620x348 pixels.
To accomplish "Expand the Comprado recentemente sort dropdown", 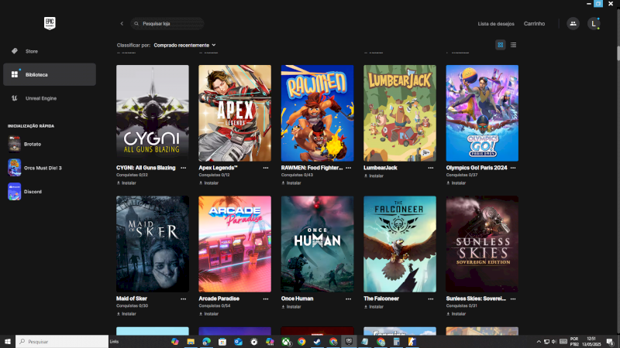I will (184, 45).
